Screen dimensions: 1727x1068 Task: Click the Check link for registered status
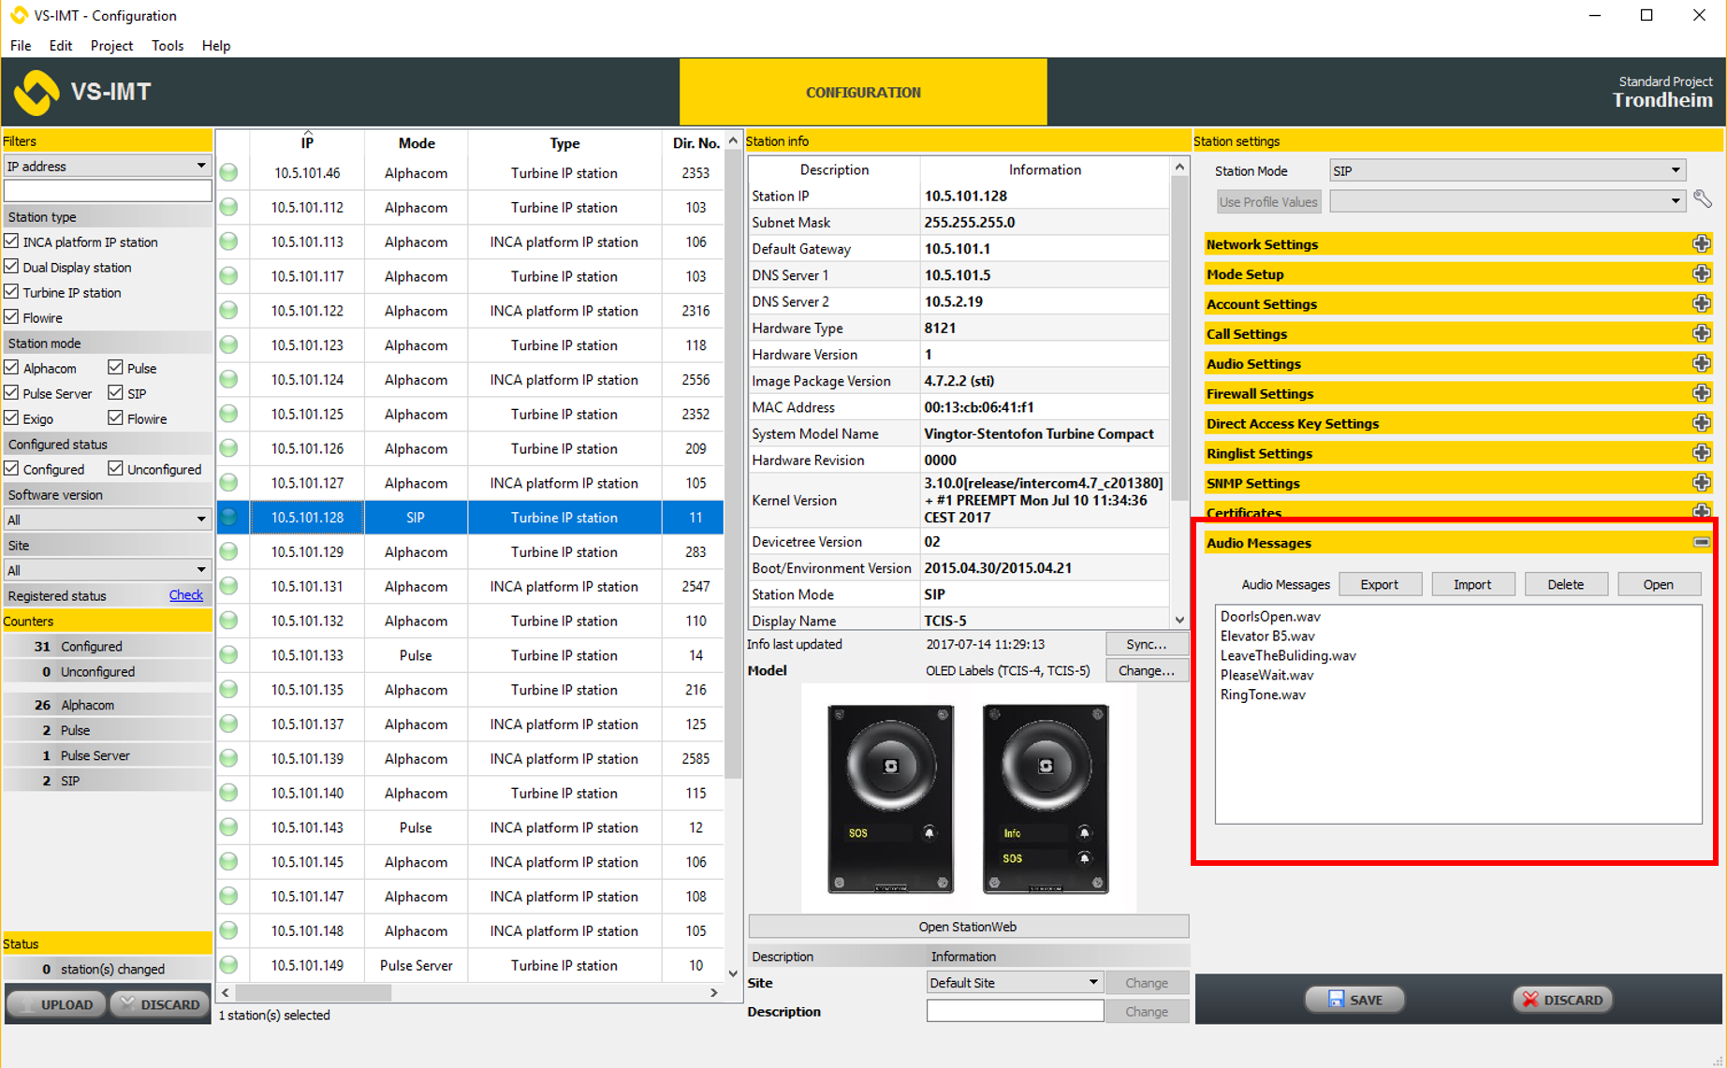185,595
